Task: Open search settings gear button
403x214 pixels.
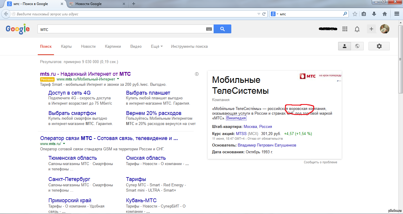Action: coord(379,46)
